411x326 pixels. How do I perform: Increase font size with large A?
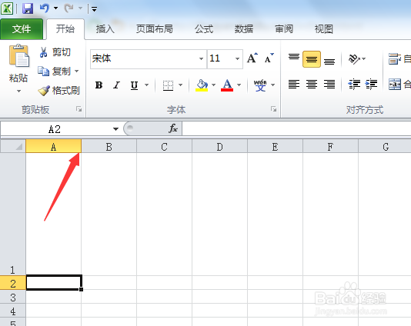(252, 58)
